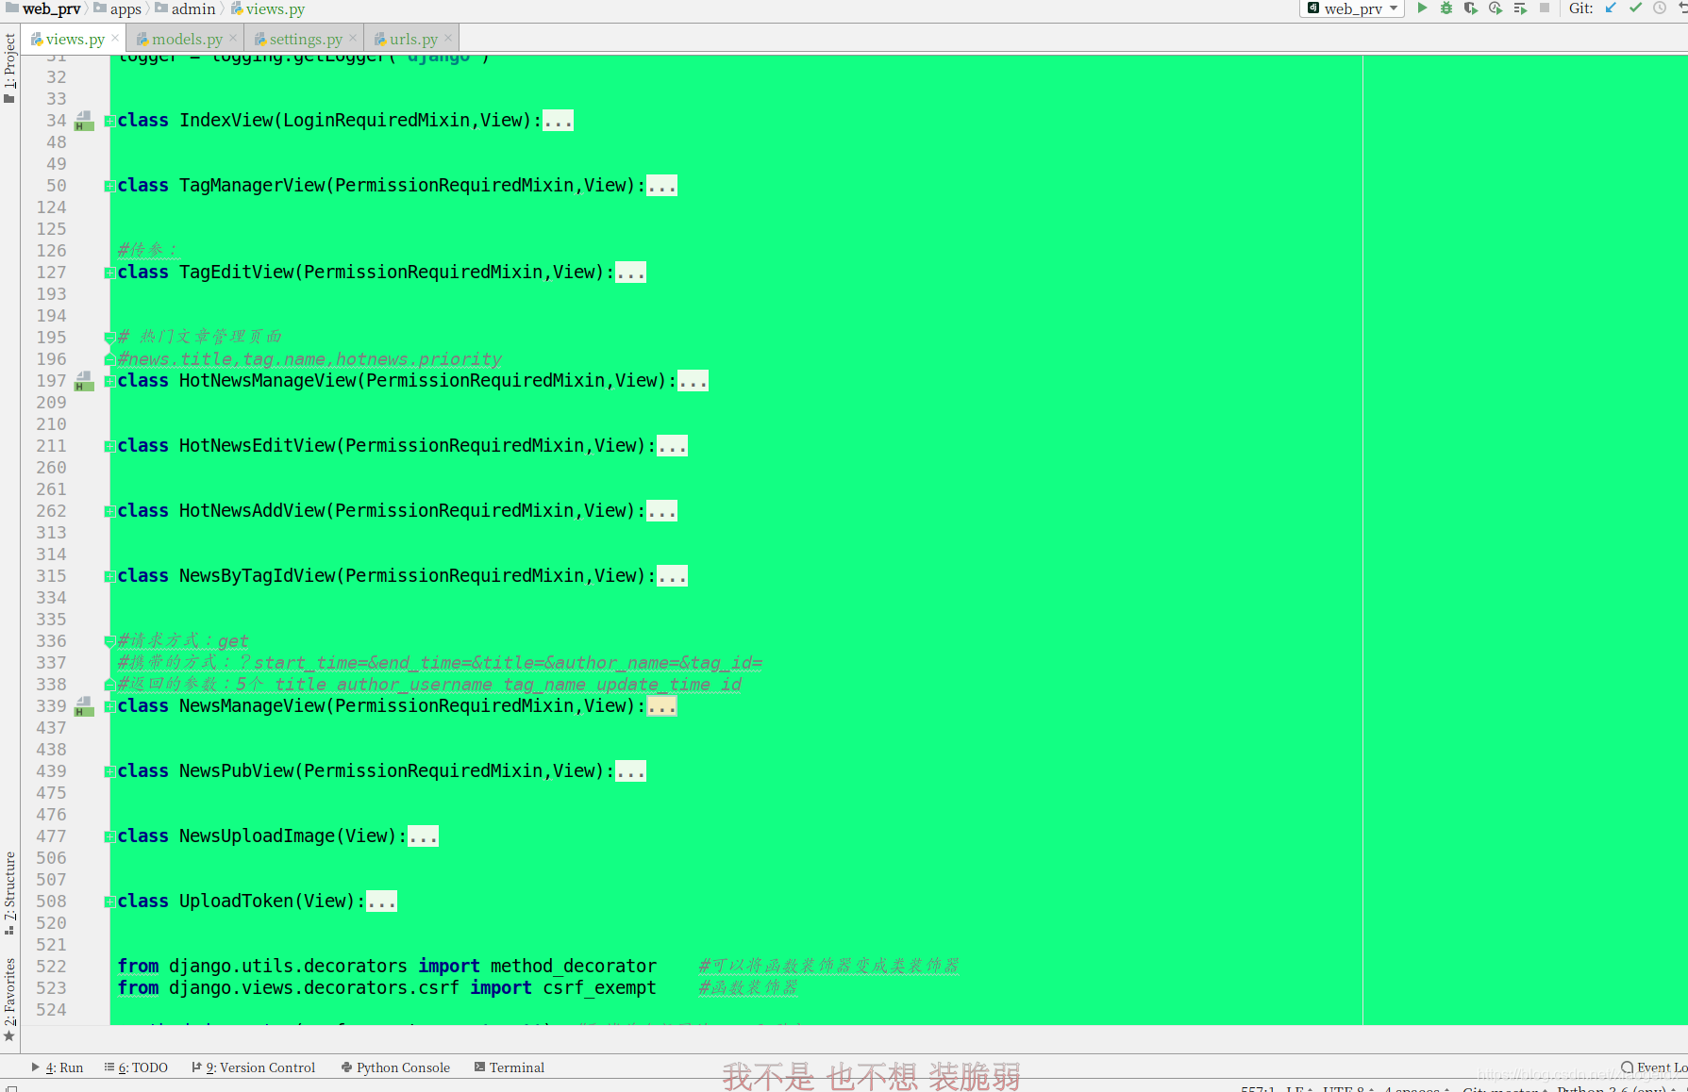This screenshot has height=1092, width=1688.
Task: Update project with the blue Git arrow
Action: [x=1611, y=8]
